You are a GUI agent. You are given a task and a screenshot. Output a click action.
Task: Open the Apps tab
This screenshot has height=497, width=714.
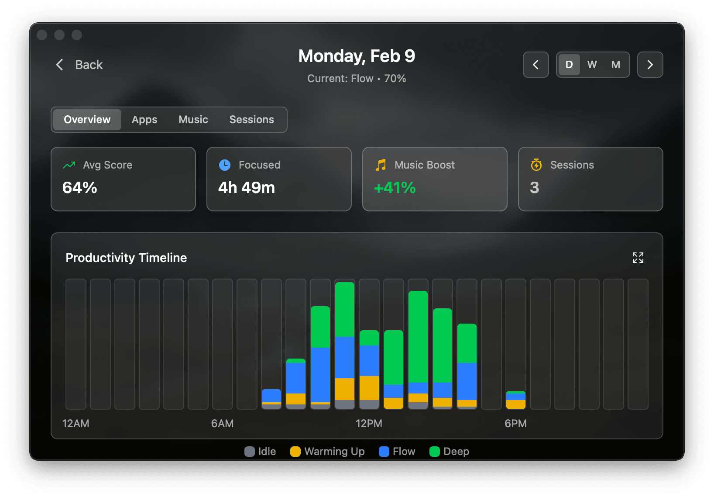click(x=144, y=119)
